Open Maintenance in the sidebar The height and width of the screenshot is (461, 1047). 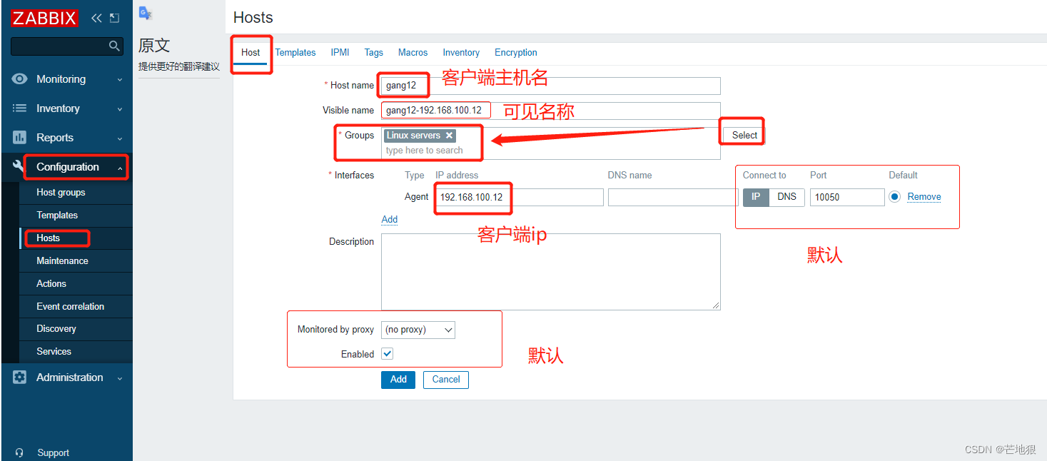point(76,261)
